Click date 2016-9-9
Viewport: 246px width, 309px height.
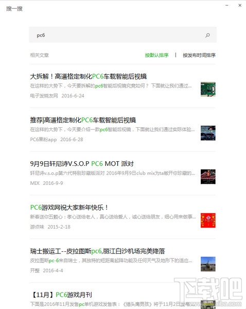[x=53, y=183]
